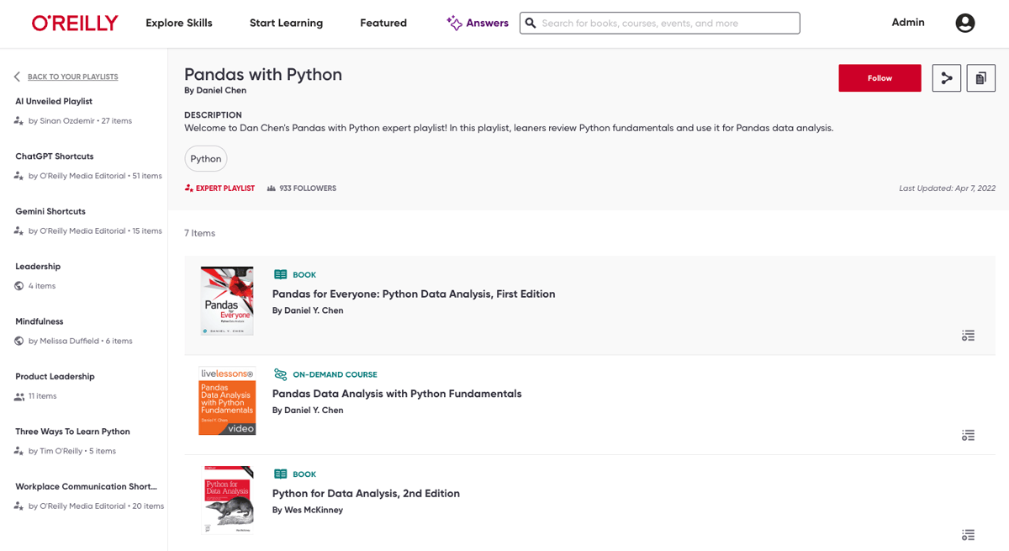Screen dimensions: 1009x551
Task: Open the ChatGPT Shortcuts playlist
Action: pyautogui.click(x=55, y=156)
